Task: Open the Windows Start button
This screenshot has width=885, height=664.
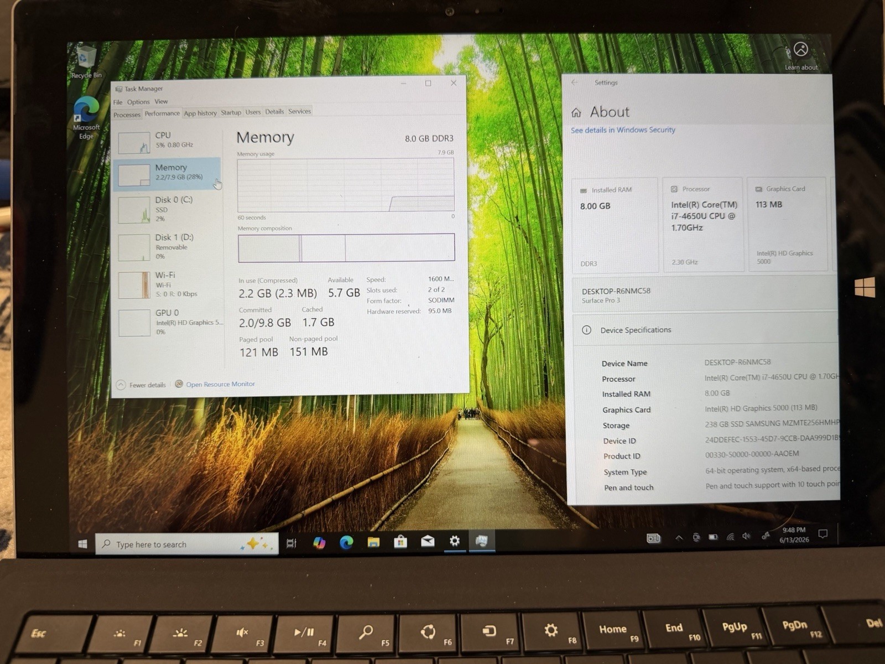Action: point(82,544)
